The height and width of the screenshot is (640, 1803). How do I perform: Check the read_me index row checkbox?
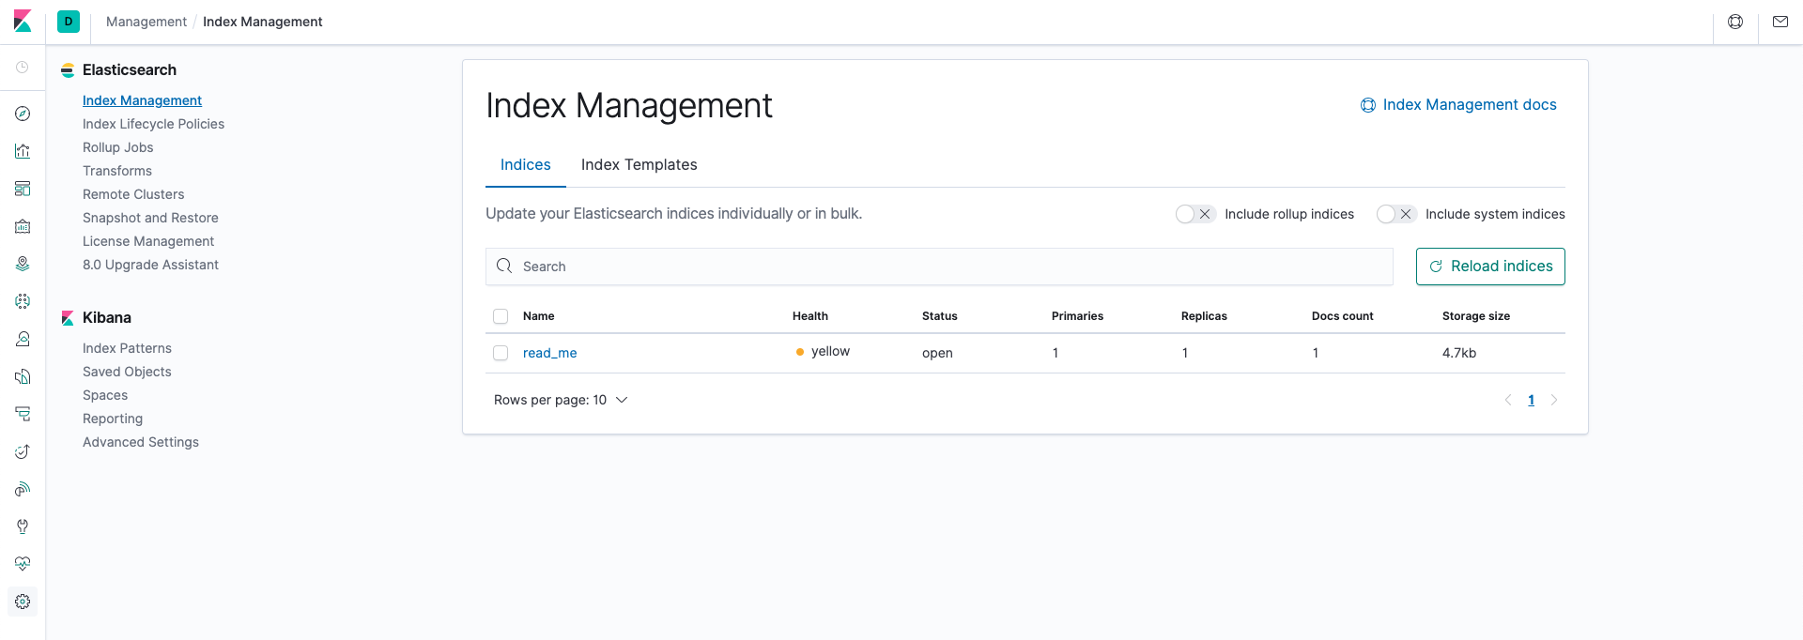[x=501, y=353]
